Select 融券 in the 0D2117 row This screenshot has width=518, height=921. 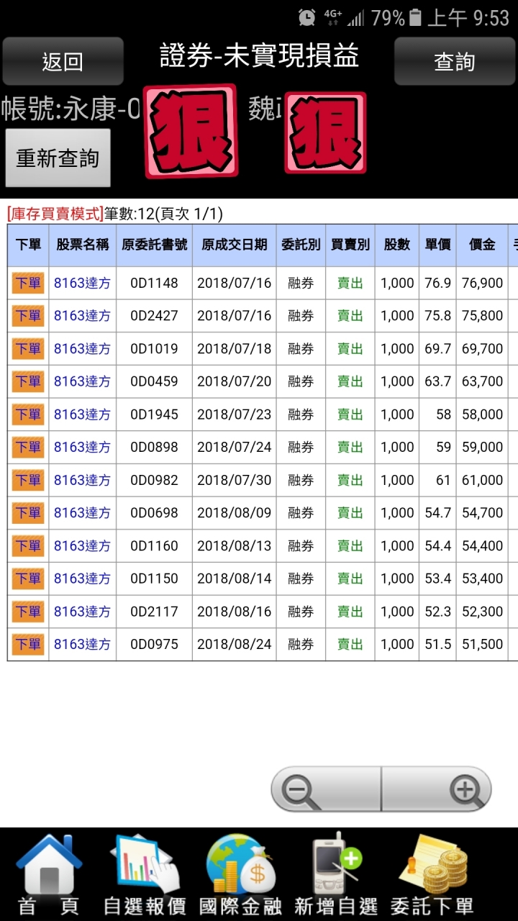(301, 612)
